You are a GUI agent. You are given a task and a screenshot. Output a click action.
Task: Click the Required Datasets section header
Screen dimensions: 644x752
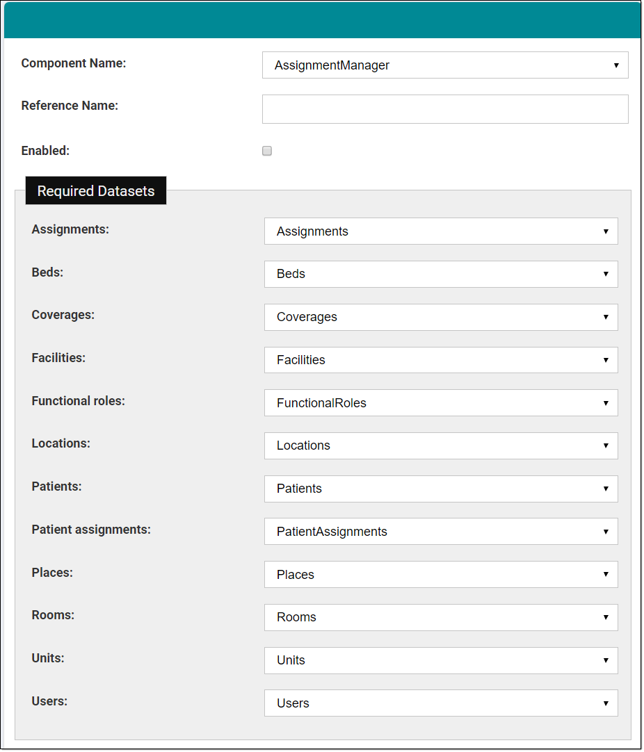coord(95,190)
